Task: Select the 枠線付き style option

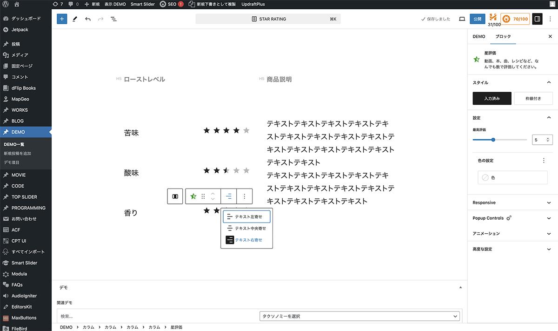Action: click(x=533, y=98)
